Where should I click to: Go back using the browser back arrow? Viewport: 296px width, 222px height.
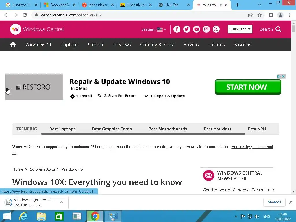6,15
